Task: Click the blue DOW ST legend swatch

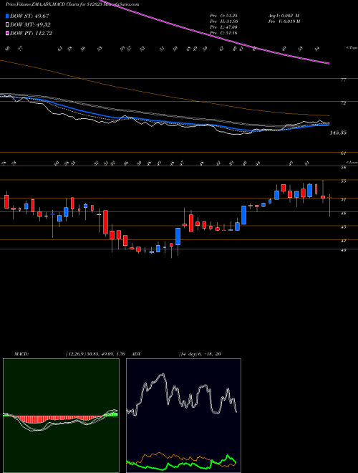Action: 7,16
